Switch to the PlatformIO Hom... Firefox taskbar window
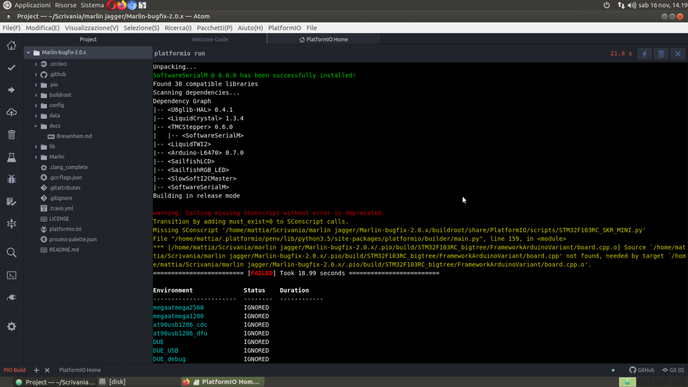688x387 pixels. [x=223, y=382]
